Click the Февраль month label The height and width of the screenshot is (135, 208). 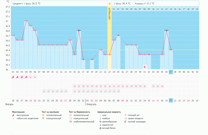(93, 104)
